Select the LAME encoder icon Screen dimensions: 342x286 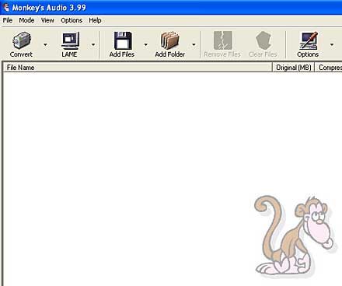[x=70, y=40]
